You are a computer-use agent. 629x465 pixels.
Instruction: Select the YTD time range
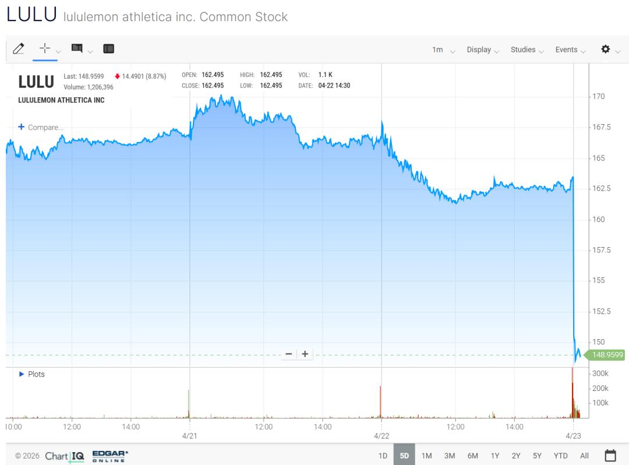[x=560, y=456]
